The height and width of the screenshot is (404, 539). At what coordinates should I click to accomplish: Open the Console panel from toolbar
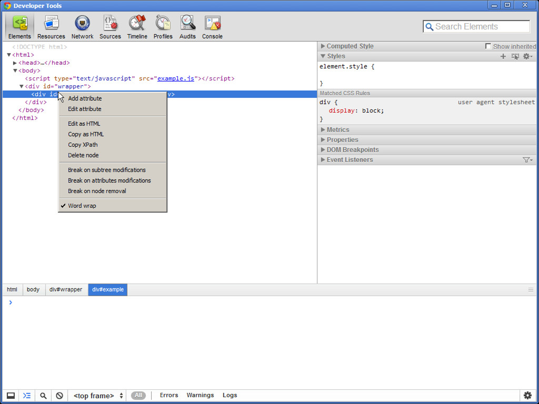tap(212, 27)
